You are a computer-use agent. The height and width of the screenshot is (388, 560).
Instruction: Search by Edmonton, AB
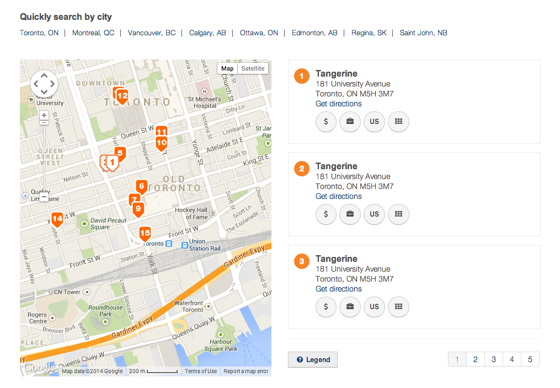click(x=314, y=33)
